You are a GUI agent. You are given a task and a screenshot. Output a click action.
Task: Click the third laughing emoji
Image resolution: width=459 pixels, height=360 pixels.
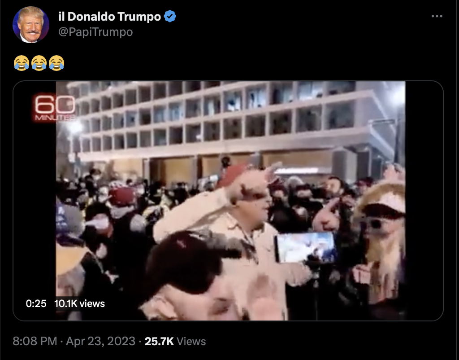click(x=56, y=63)
